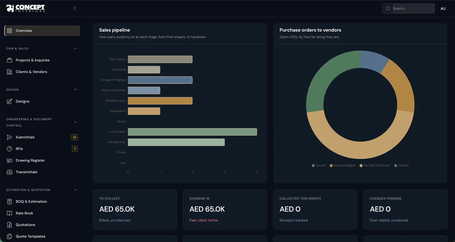Click the 'Purchase orders to vendors' heading
This screenshot has width=455, height=242.
(310, 30)
